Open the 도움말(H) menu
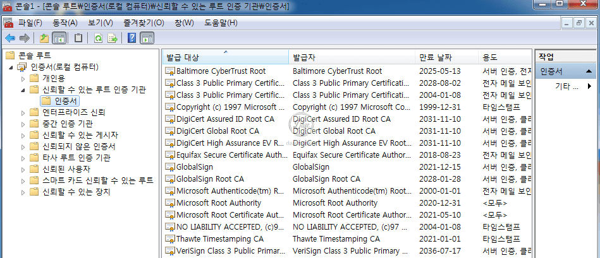Screen dimensions: 600x258 221,23
